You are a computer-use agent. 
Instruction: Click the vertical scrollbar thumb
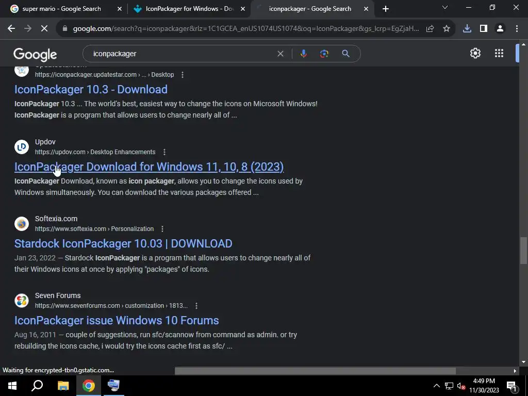(x=523, y=251)
